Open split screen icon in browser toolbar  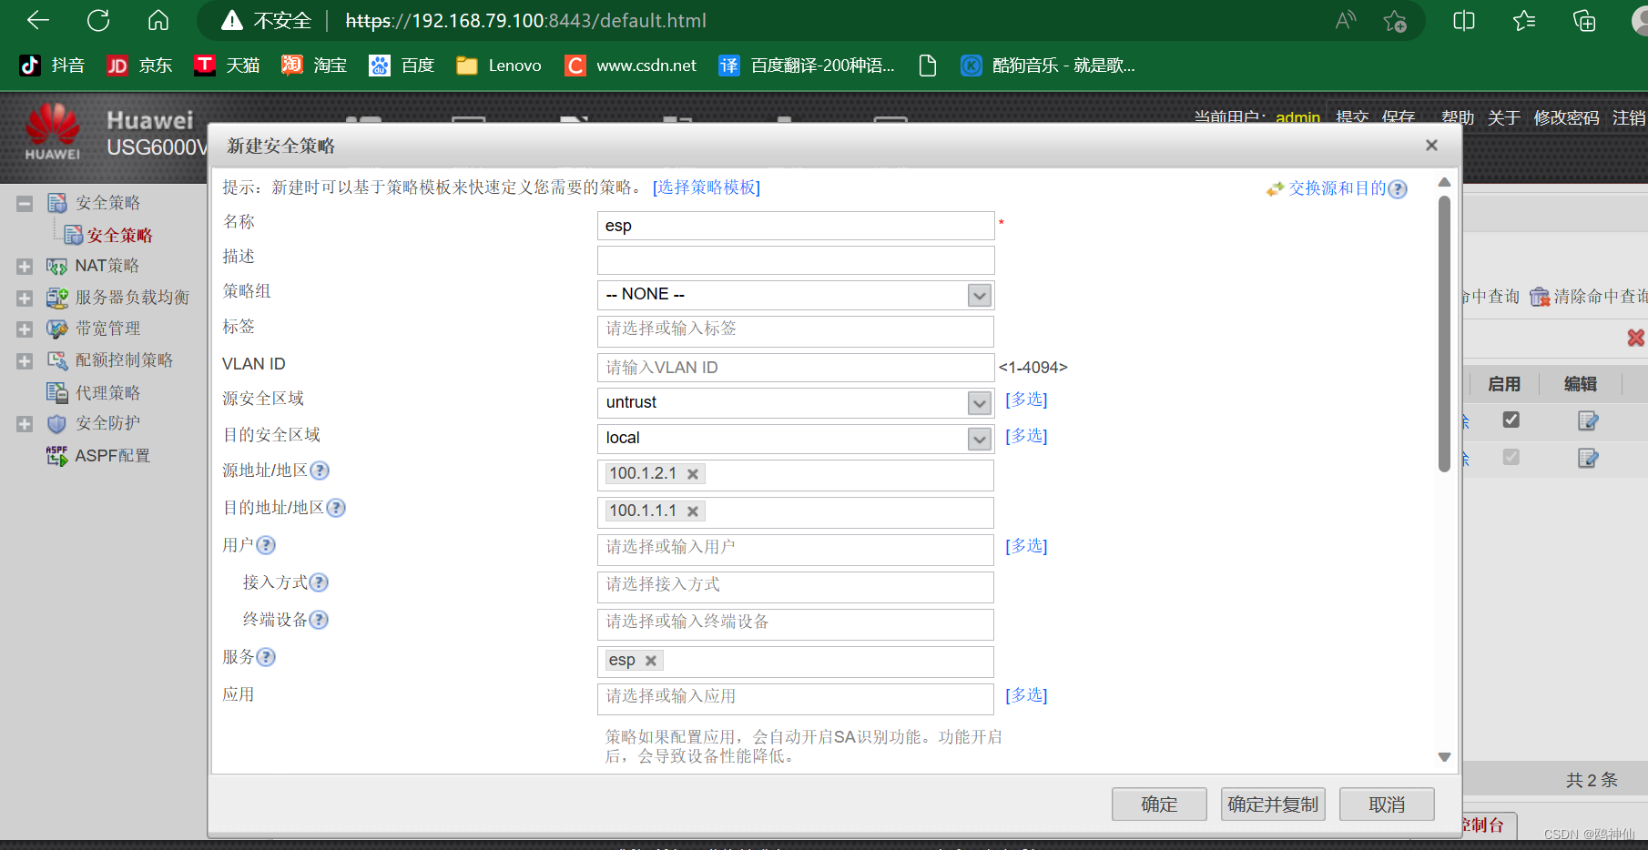(1464, 20)
